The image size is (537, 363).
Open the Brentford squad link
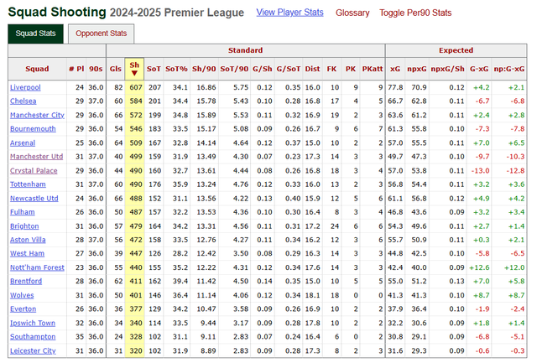point(26,281)
